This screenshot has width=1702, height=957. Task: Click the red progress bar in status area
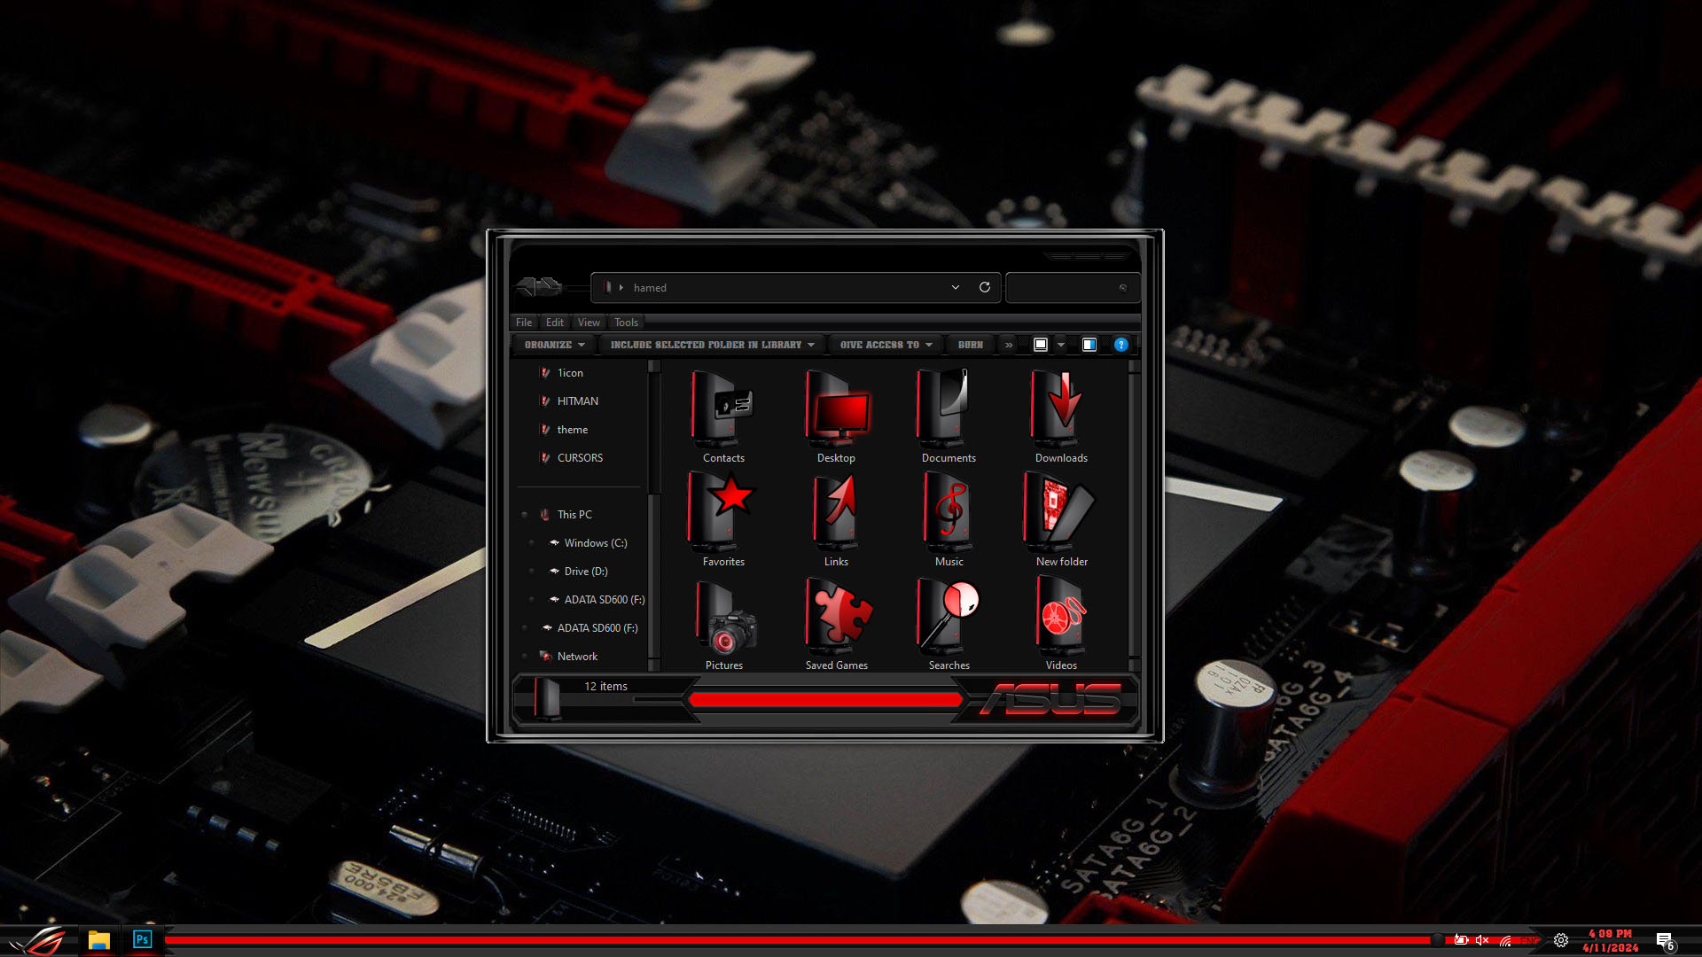point(824,700)
